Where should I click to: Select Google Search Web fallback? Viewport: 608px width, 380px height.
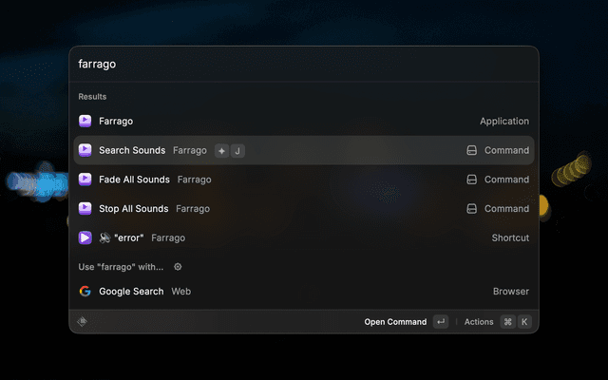tap(304, 292)
